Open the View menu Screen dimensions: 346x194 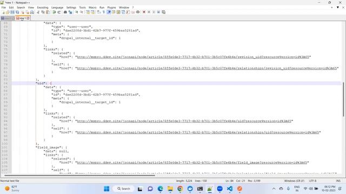tap(31, 8)
